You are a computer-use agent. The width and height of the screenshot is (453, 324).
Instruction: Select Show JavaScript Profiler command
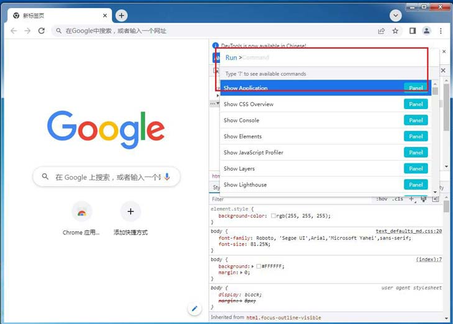click(x=326, y=153)
